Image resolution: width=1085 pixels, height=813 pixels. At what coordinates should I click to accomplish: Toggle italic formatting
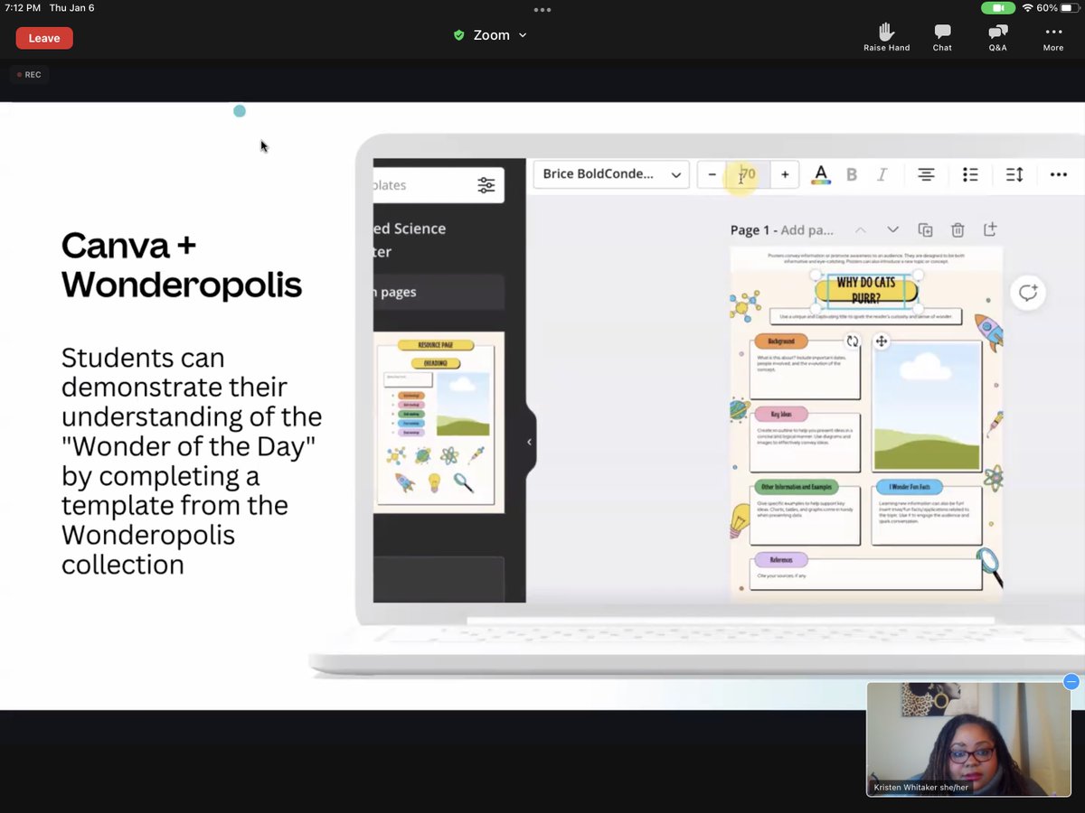(882, 174)
